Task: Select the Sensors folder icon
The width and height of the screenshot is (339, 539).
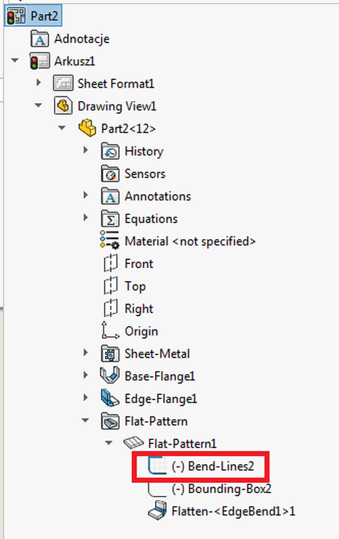Action: [x=111, y=174]
